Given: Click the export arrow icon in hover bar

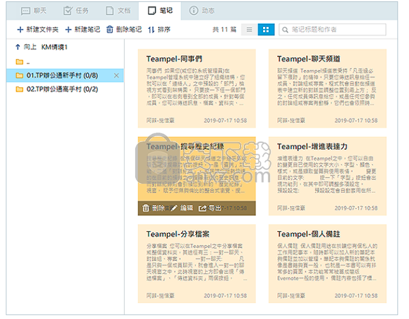Looking at the screenshot, I should (202, 208).
